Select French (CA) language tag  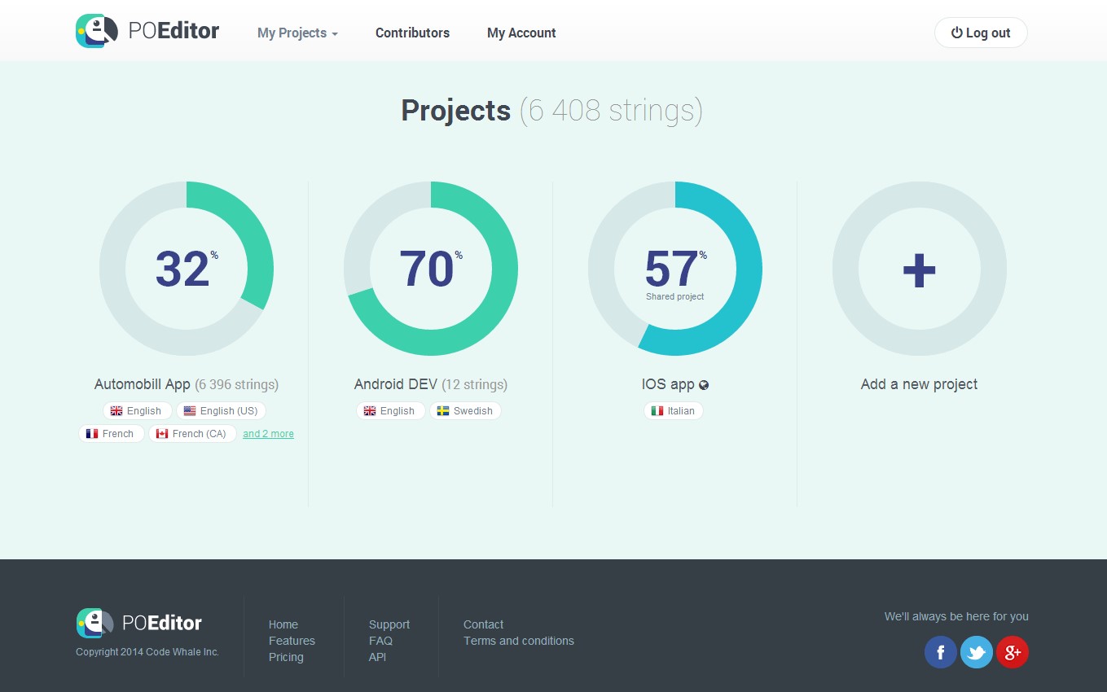(192, 434)
